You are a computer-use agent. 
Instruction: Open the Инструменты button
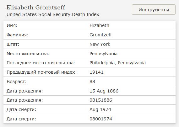click(154, 10)
